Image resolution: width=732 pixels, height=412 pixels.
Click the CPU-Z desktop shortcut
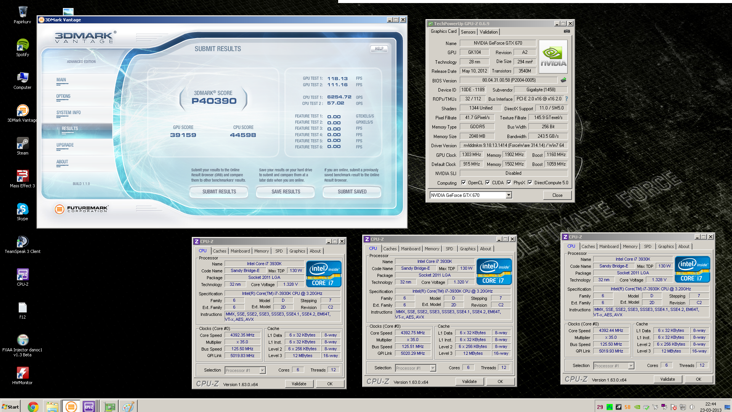click(22, 277)
